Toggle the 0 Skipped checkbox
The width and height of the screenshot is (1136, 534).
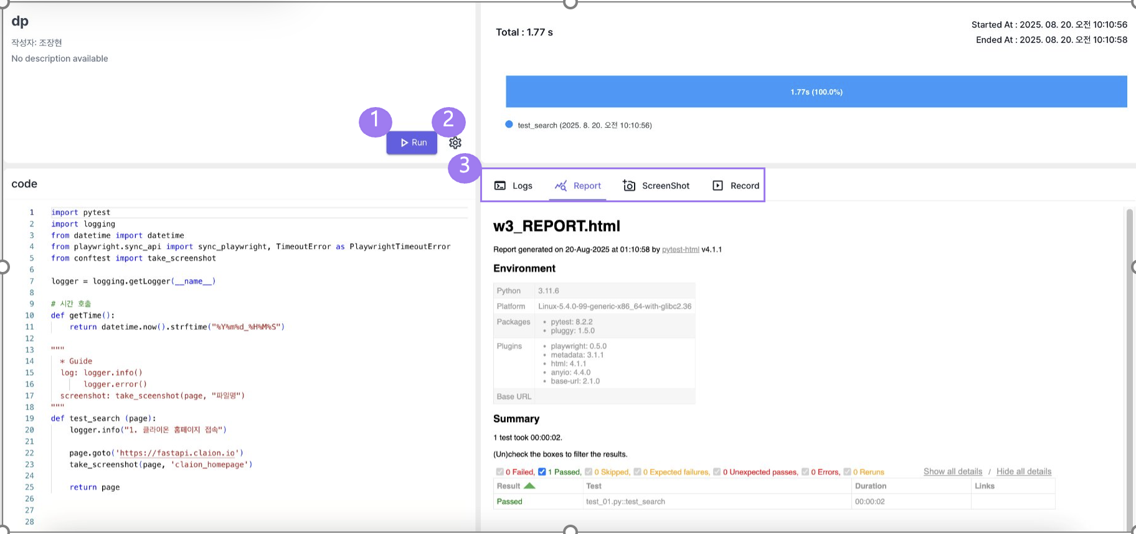[589, 472]
